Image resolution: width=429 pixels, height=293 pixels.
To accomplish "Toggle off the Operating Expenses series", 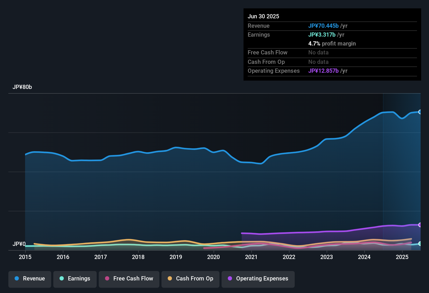I will coord(258,279).
